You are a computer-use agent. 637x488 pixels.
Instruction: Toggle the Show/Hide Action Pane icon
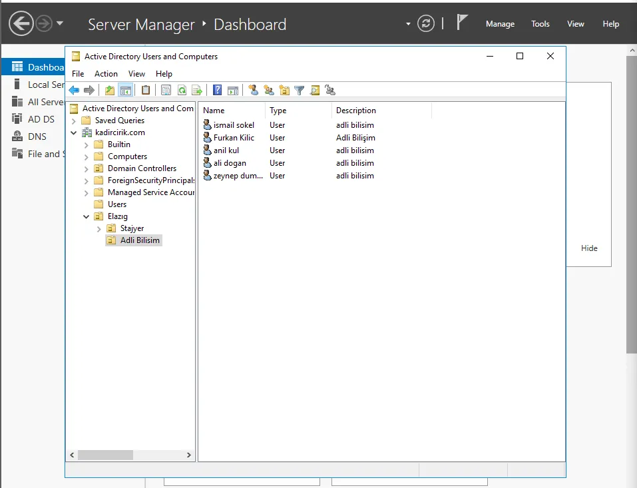point(233,90)
